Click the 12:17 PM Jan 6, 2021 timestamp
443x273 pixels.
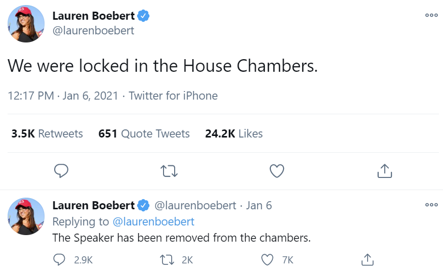(63, 96)
